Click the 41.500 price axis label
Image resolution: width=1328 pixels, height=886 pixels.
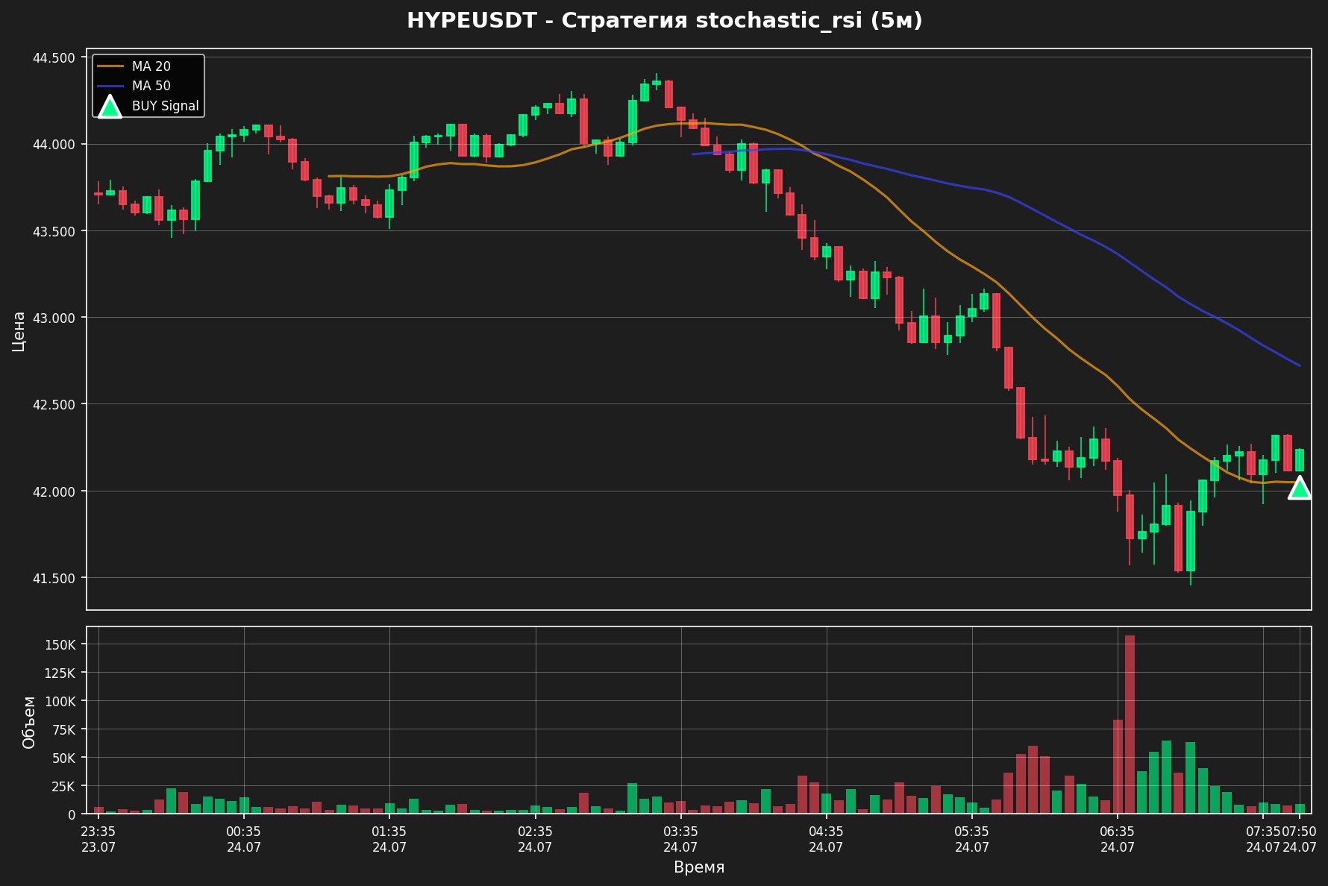pos(54,578)
